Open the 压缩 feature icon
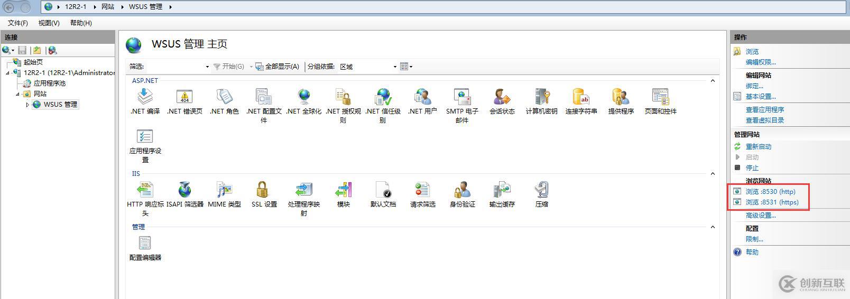Viewport: 850px width, 299px height. point(541,189)
